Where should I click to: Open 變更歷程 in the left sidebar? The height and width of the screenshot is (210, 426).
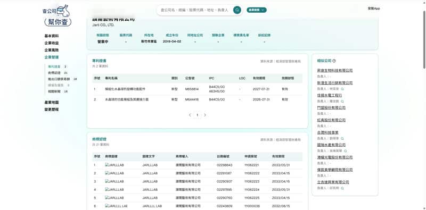pos(52,110)
